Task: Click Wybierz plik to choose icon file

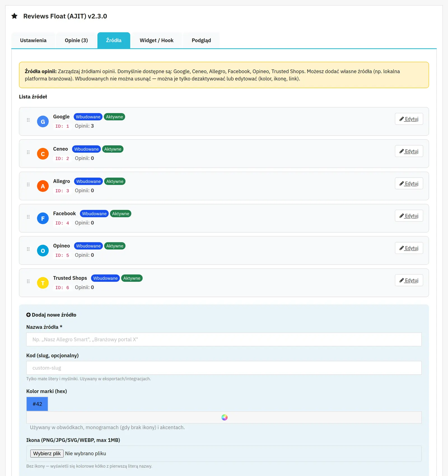Action: [47, 454]
